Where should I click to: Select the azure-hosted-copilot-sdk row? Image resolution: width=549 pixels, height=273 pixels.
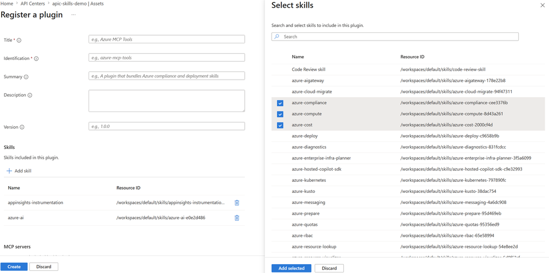pyautogui.click(x=408, y=169)
